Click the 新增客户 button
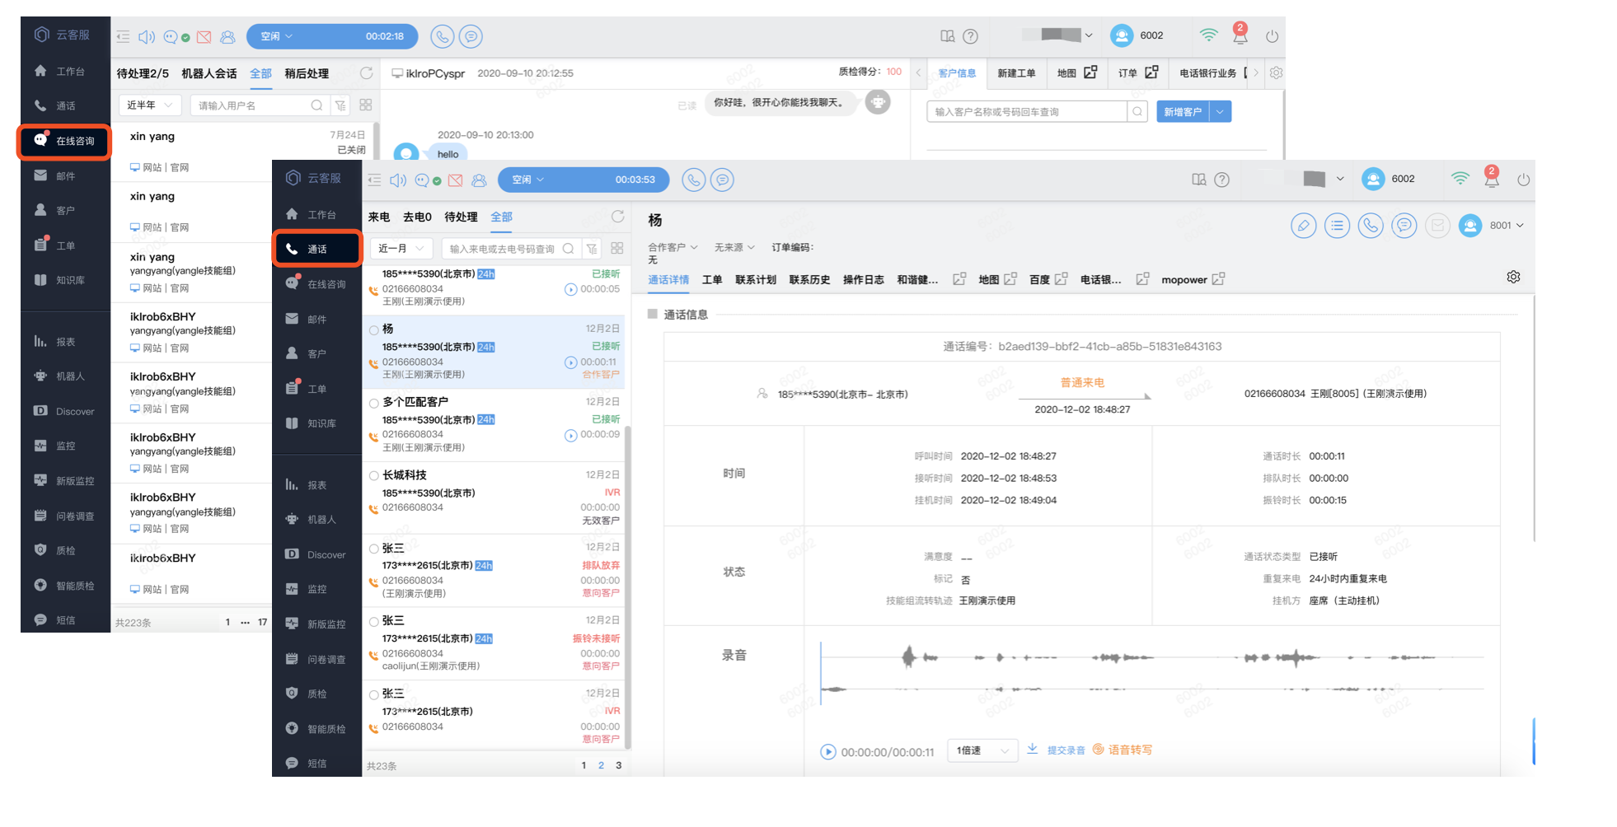1617x827 pixels. pos(1183,111)
